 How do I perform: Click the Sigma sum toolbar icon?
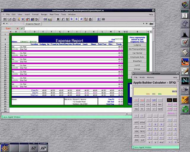pyautogui.click(x=99, y=19)
